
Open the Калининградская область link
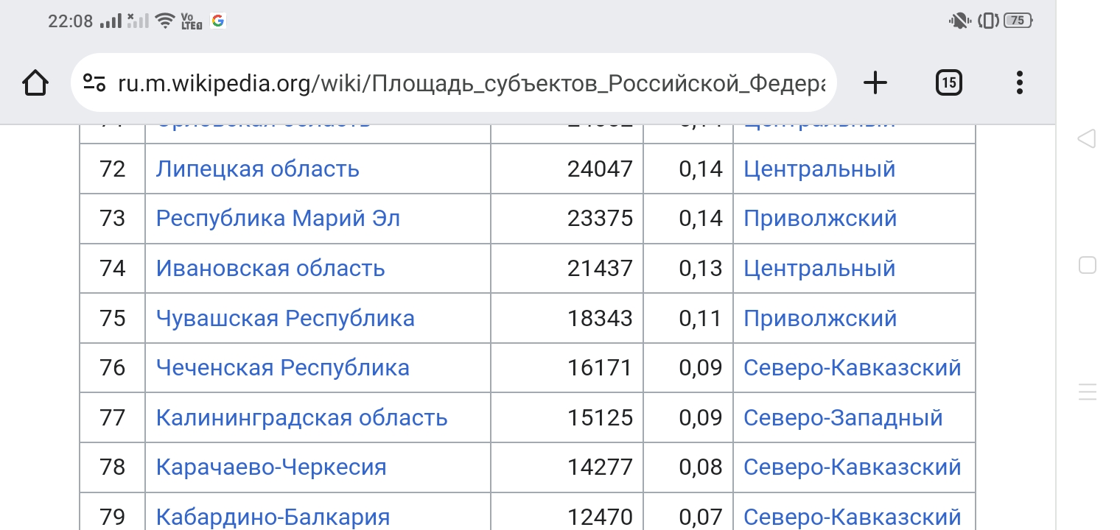[301, 417]
